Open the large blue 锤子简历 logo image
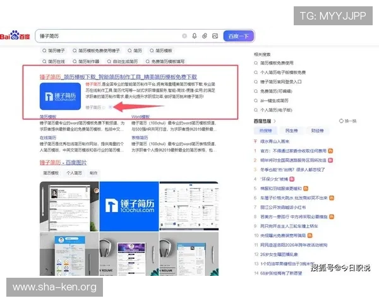 tap(129, 206)
